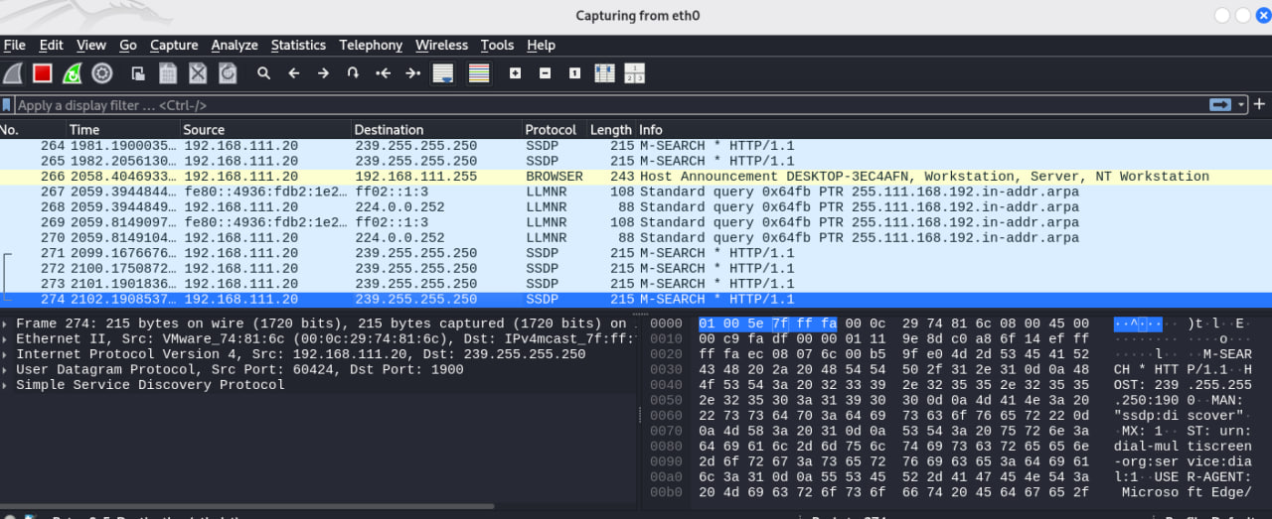The width and height of the screenshot is (1272, 519).
Task: Toggle packet list colorization
Action: pyautogui.click(x=479, y=73)
